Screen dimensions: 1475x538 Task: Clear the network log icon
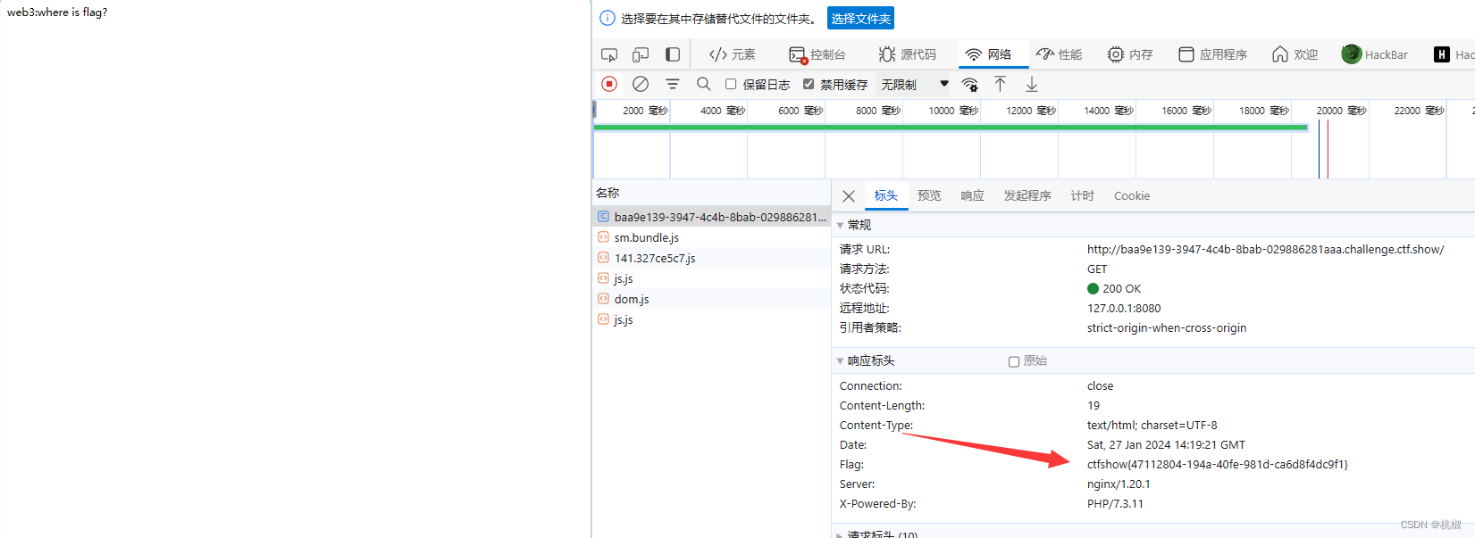click(641, 84)
